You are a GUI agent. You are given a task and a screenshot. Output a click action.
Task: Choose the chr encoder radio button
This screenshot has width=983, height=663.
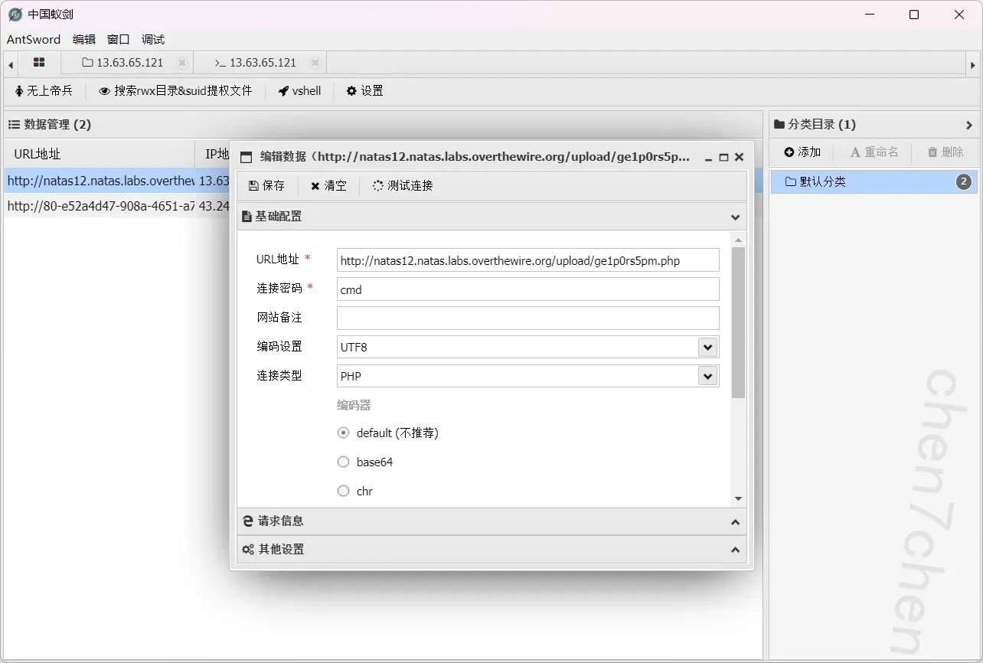(x=344, y=492)
